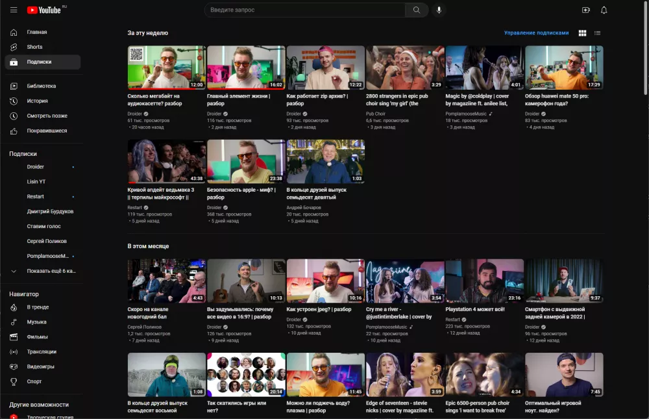Select Главная in the sidebar
Image resolution: width=649 pixels, height=419 pixels.
pos(36,32)
